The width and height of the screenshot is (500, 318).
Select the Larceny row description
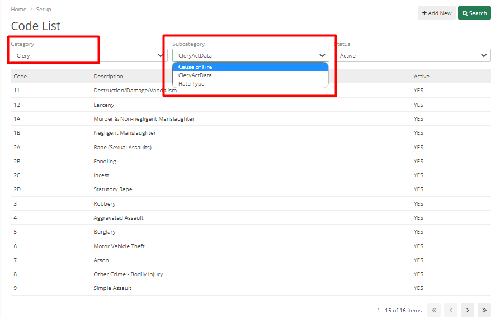tap(103, 105)
